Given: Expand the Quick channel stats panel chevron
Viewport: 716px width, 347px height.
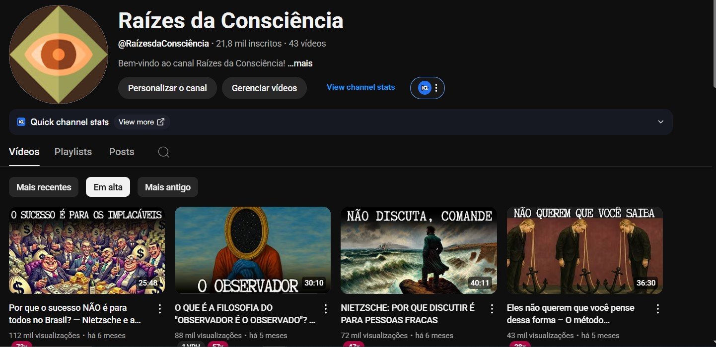Looking at the screenshot, I should (x=660, y=122).
